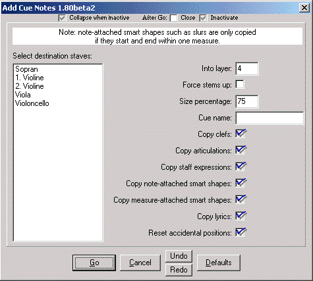Focus the Cue name text box

[x=270, y=118]
